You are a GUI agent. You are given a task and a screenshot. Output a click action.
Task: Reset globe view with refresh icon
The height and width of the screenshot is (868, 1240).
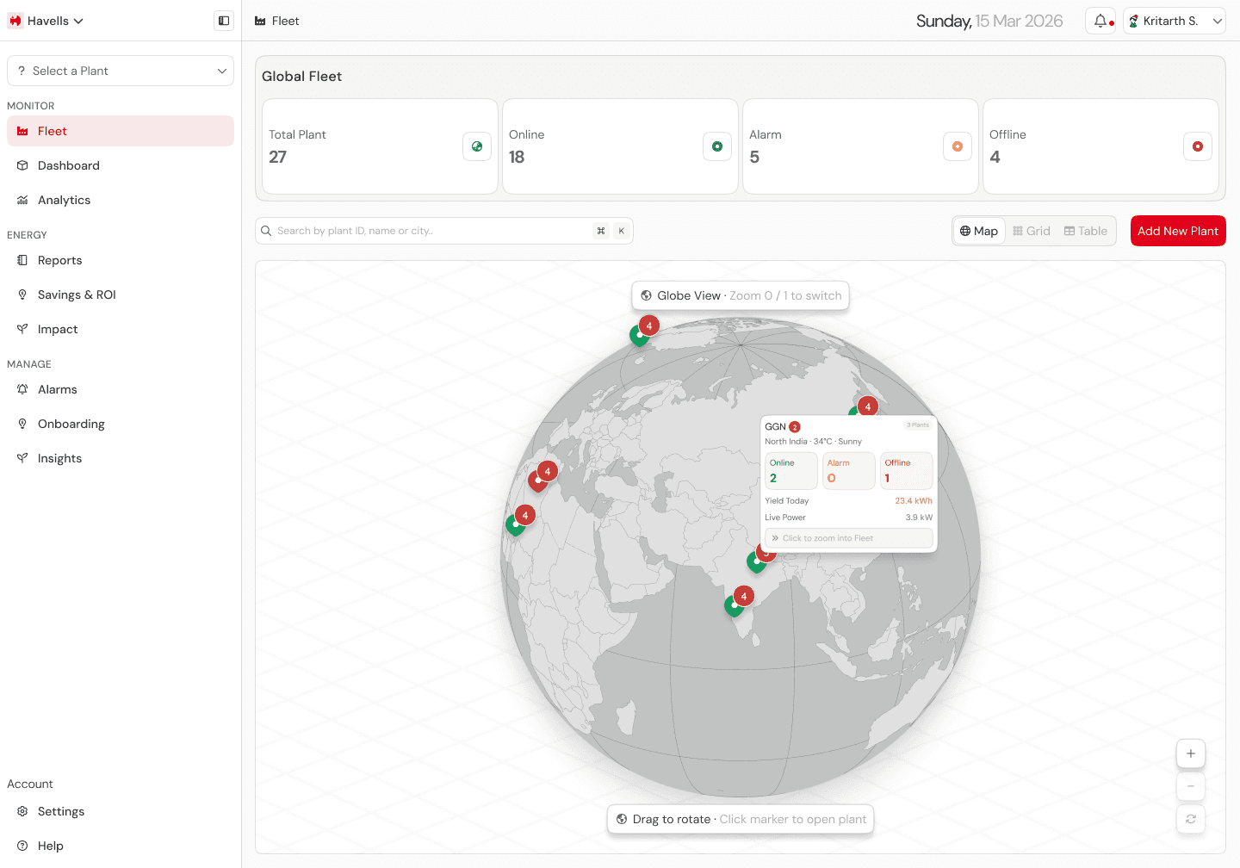tap(1191, 819)
